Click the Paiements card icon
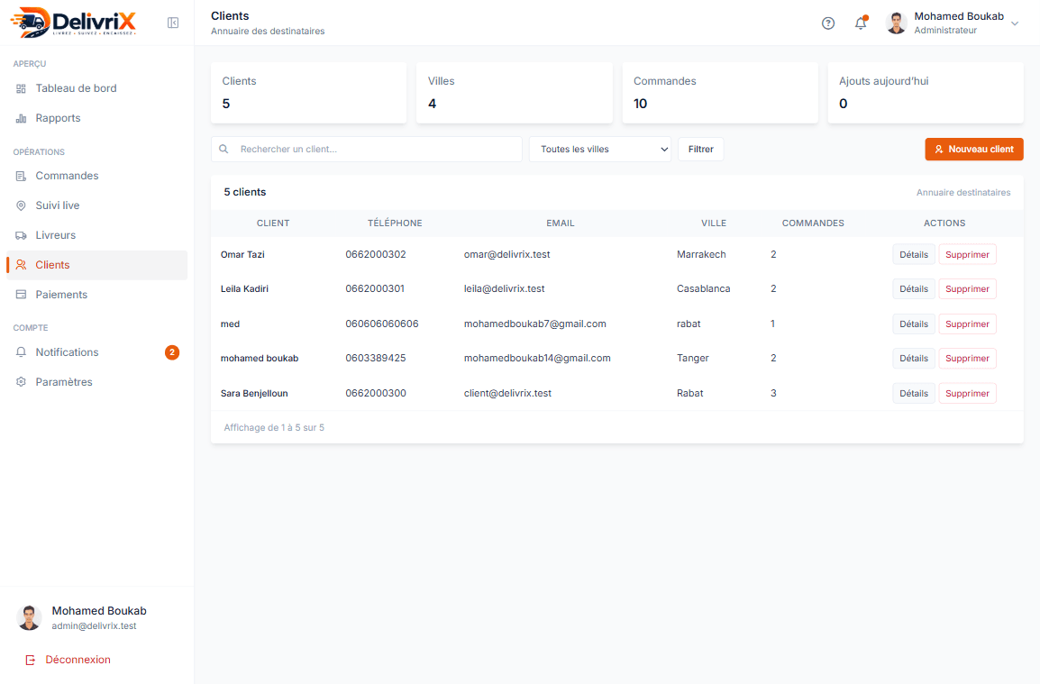This screenshot has width=1040, height=684. point(22,295)
